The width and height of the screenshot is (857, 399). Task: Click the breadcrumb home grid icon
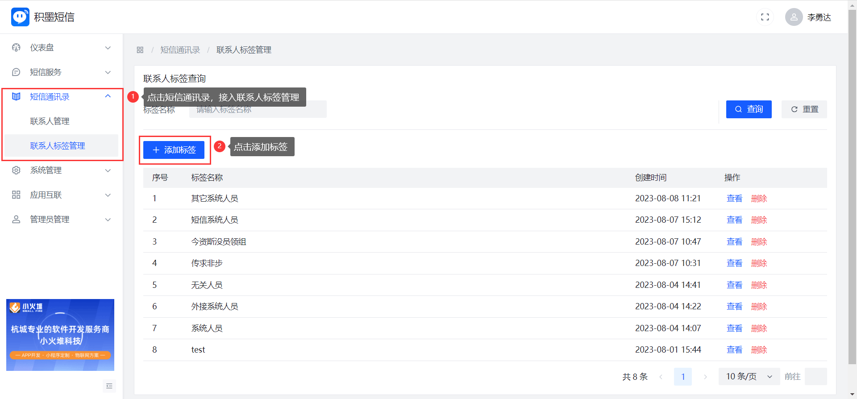point(140,50)
